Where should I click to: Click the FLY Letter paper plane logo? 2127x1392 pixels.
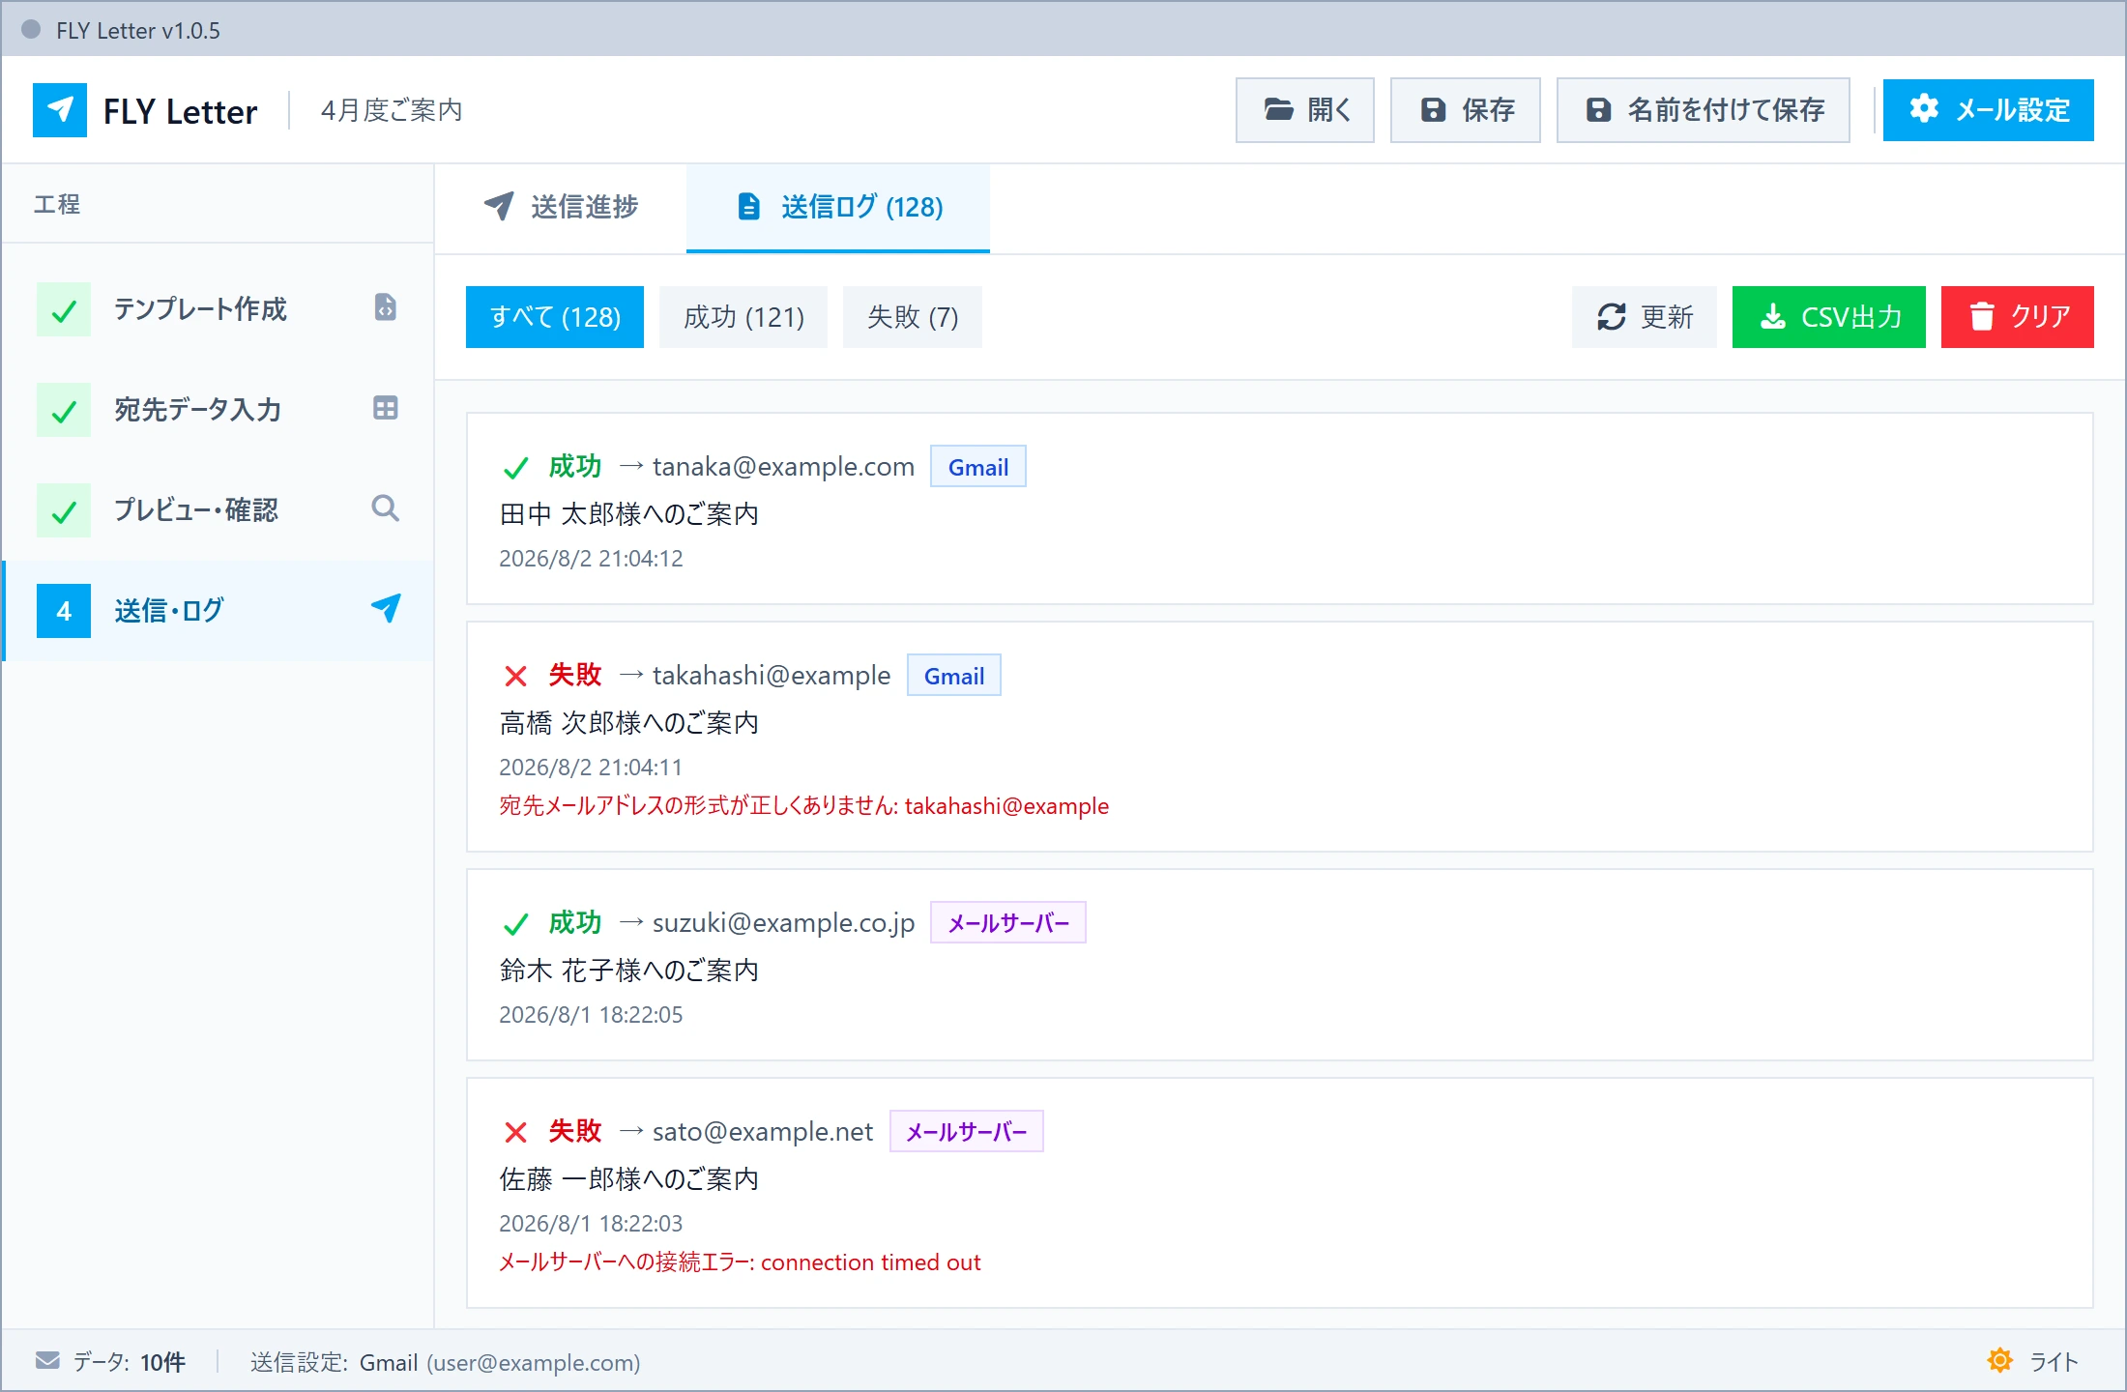coord(60,110)
